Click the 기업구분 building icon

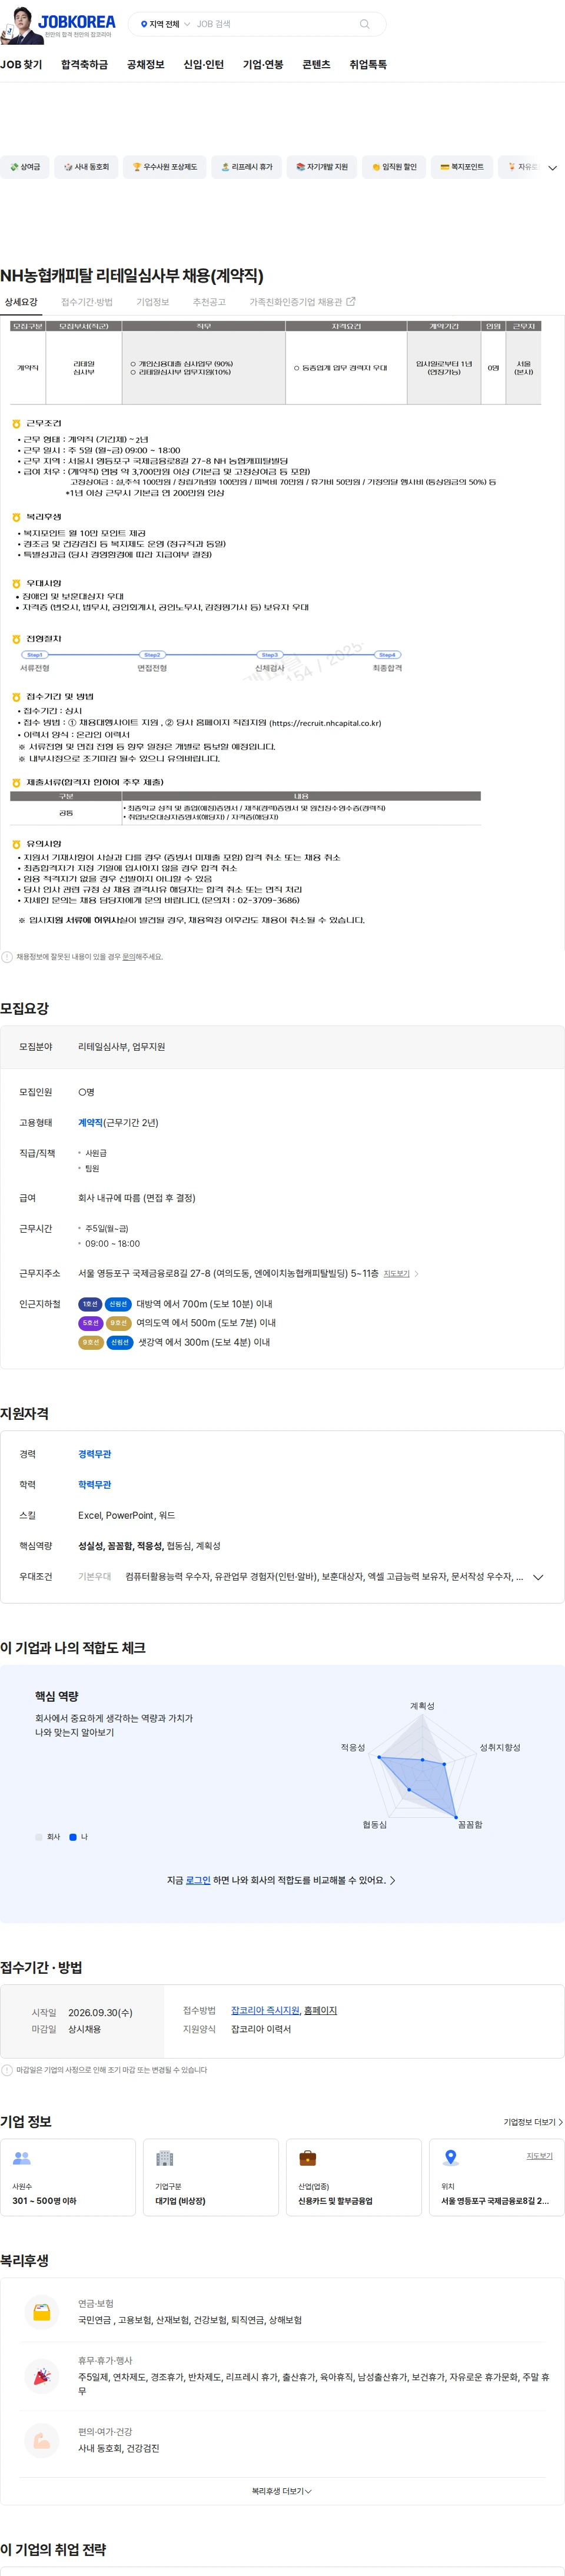tap(165, 2158)
